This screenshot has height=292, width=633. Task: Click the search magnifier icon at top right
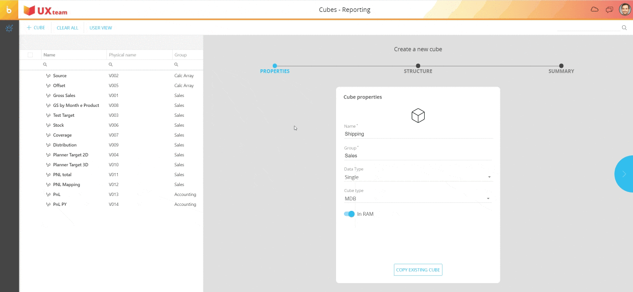tap(624, 28)
